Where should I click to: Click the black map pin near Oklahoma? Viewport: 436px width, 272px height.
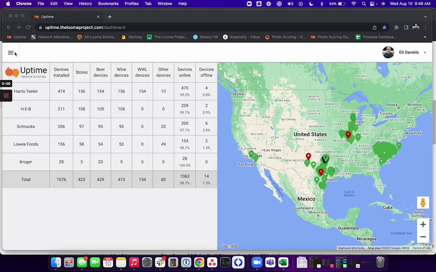(x=325, y=159)
